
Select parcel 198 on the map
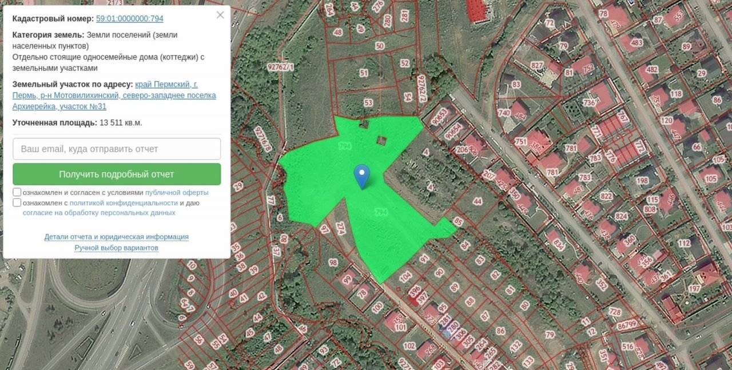[642, 181]
